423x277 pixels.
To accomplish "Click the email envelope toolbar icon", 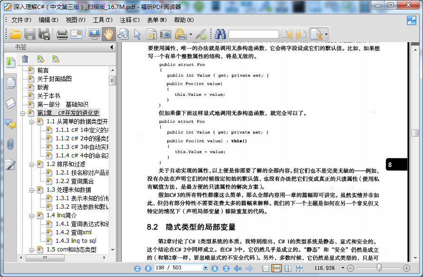I will click(x=77, y=34).
